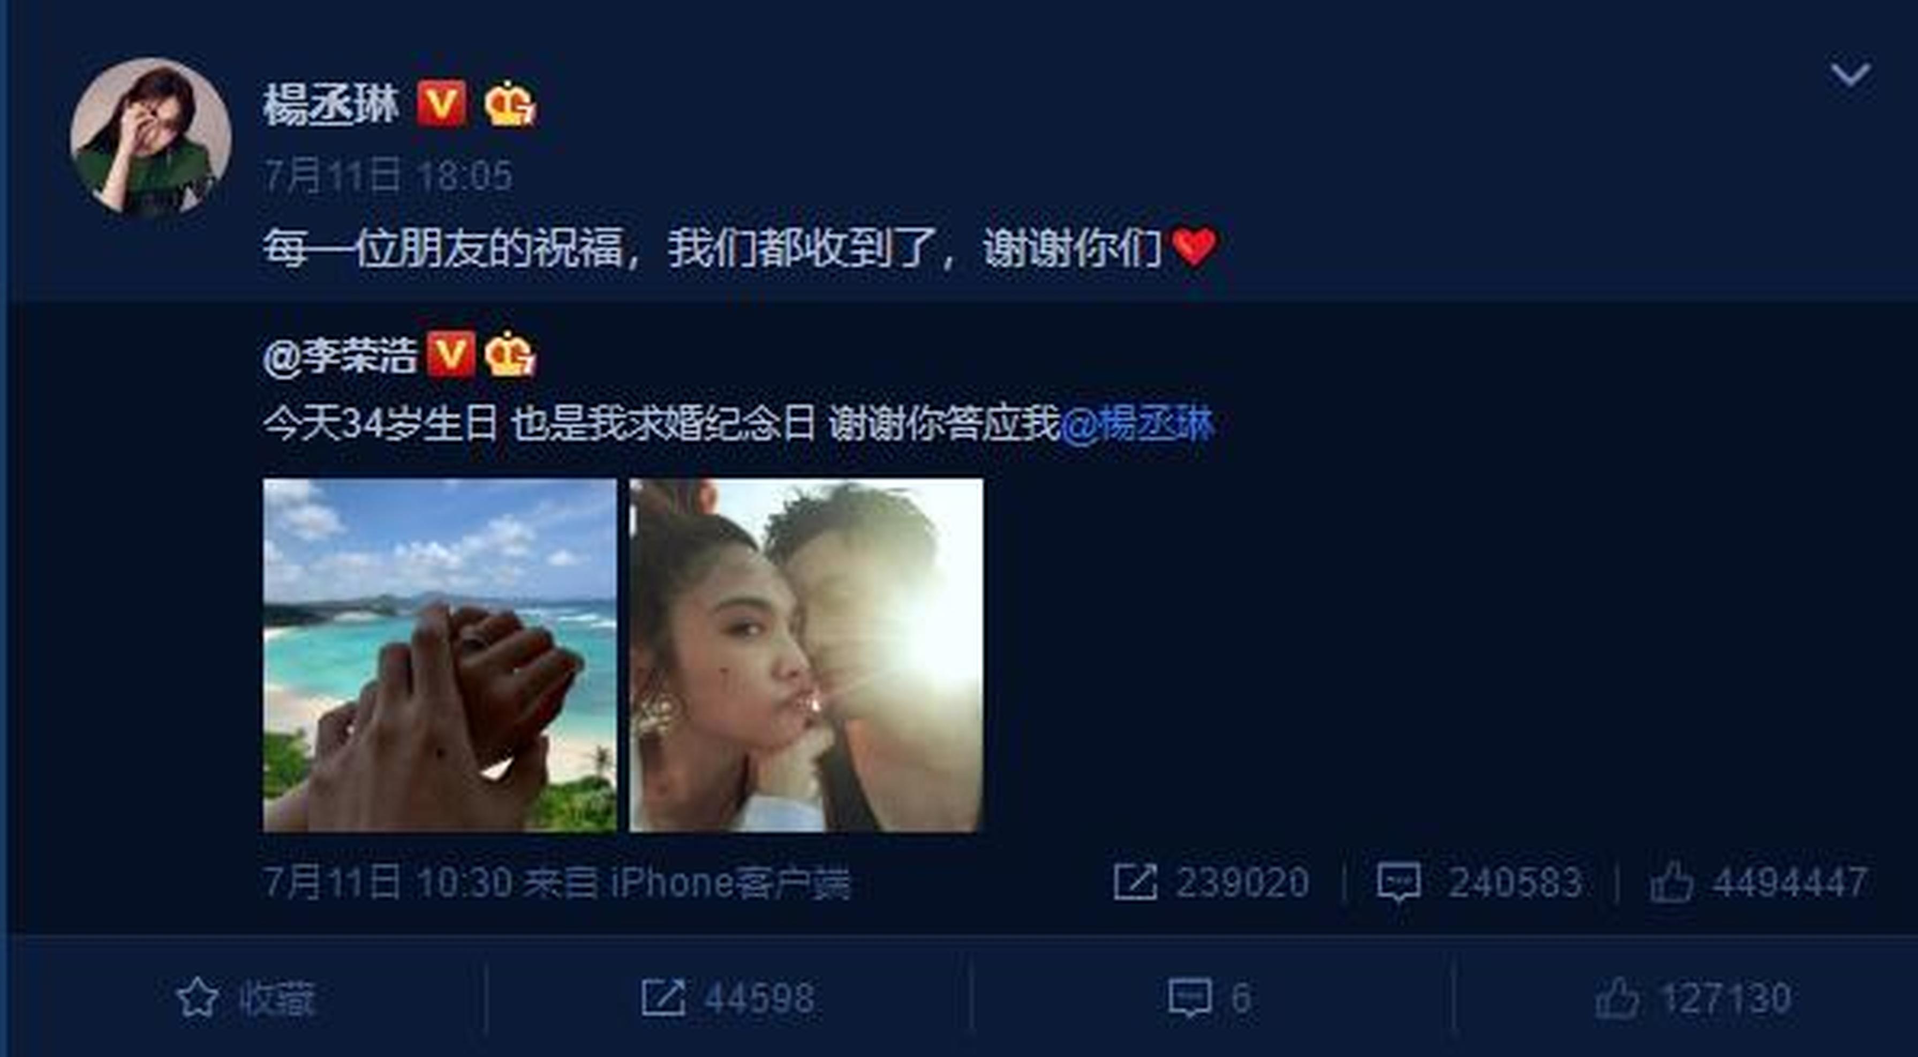The width and height of the screenshot is (1918, 1057).
Task: Click the red V verified badge beside 楊丞琳
Action: click(x=442, y=103)
